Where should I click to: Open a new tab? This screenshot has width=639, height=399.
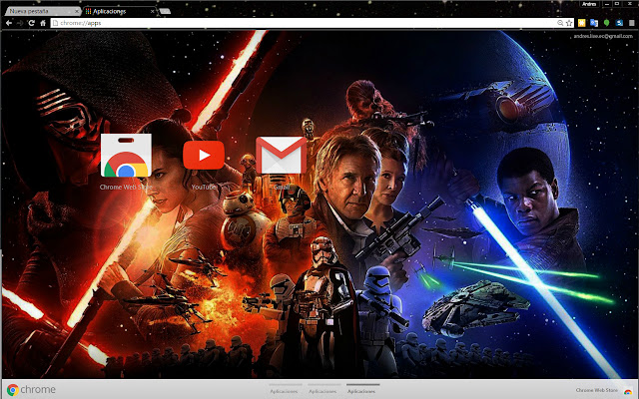coord(165,11)
